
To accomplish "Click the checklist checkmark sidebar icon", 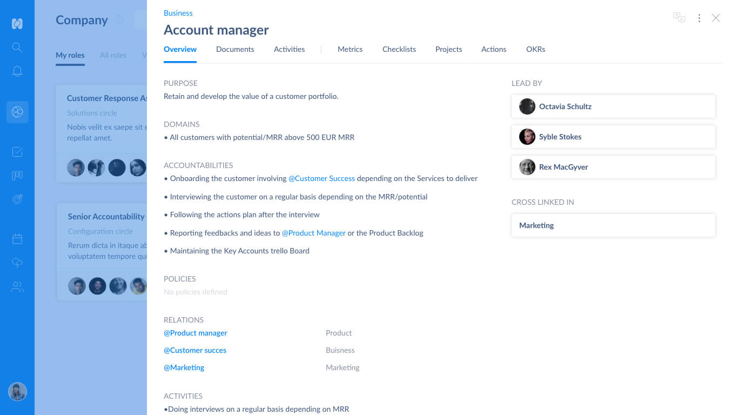I will (x=17, y=152).
